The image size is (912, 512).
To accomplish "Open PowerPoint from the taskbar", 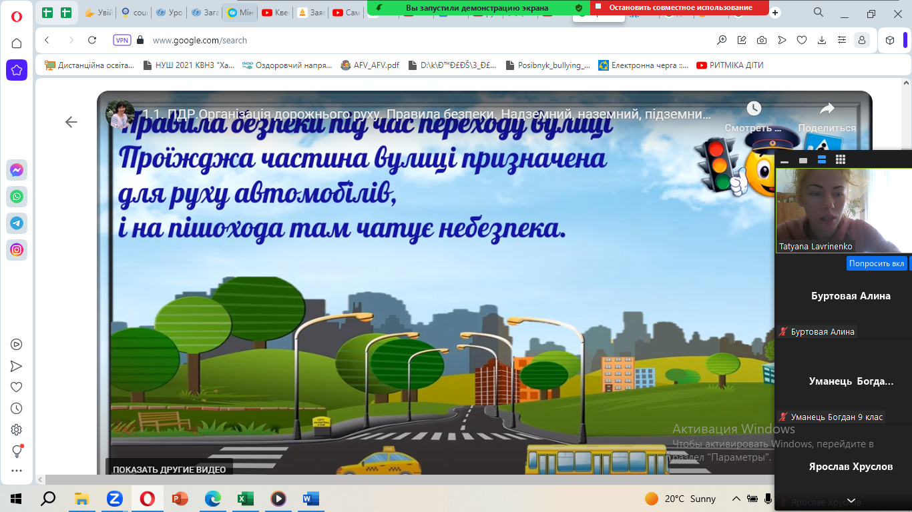I will click(180, 499).
